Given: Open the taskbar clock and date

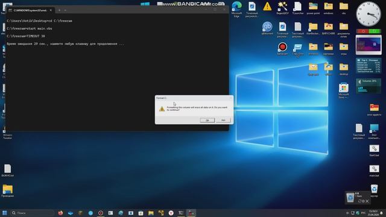Looking at the screenshot, I should 373,213.
